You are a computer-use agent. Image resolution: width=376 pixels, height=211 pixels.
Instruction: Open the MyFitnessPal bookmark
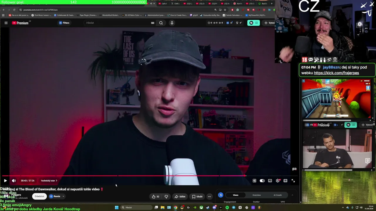[x=256, y=15]
